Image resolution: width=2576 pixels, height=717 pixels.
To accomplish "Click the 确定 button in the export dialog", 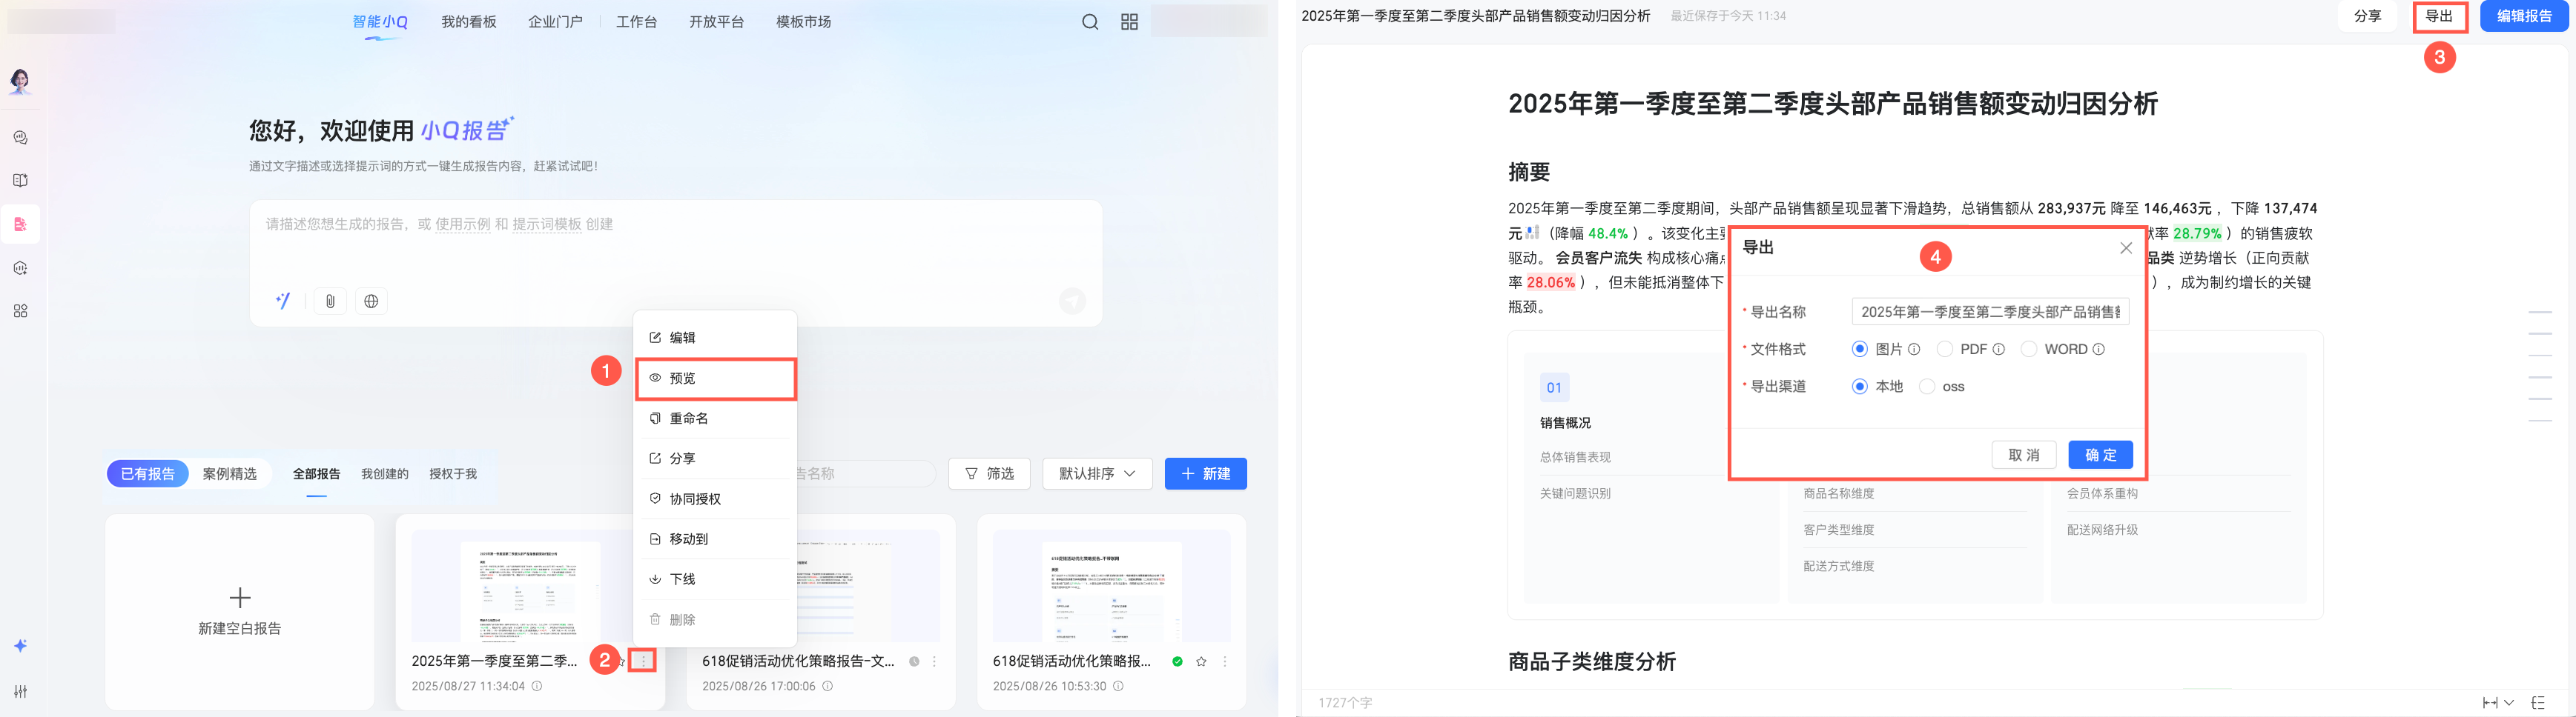I will 2101,456.
